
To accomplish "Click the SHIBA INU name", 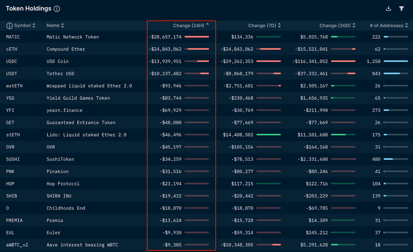I will pos(59,196).
